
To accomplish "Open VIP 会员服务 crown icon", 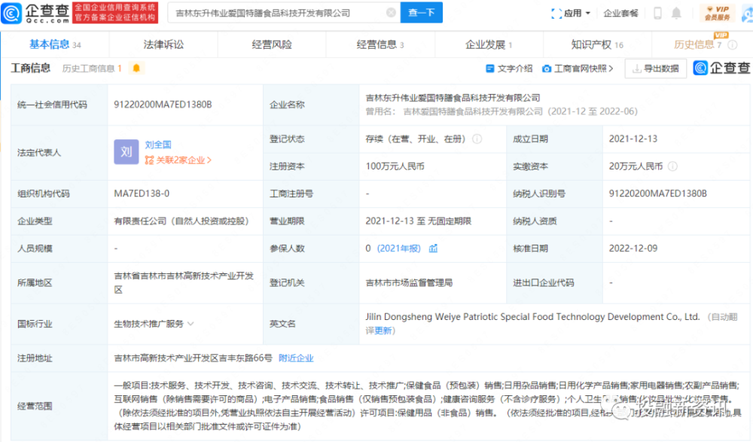I will coord(718,13).
